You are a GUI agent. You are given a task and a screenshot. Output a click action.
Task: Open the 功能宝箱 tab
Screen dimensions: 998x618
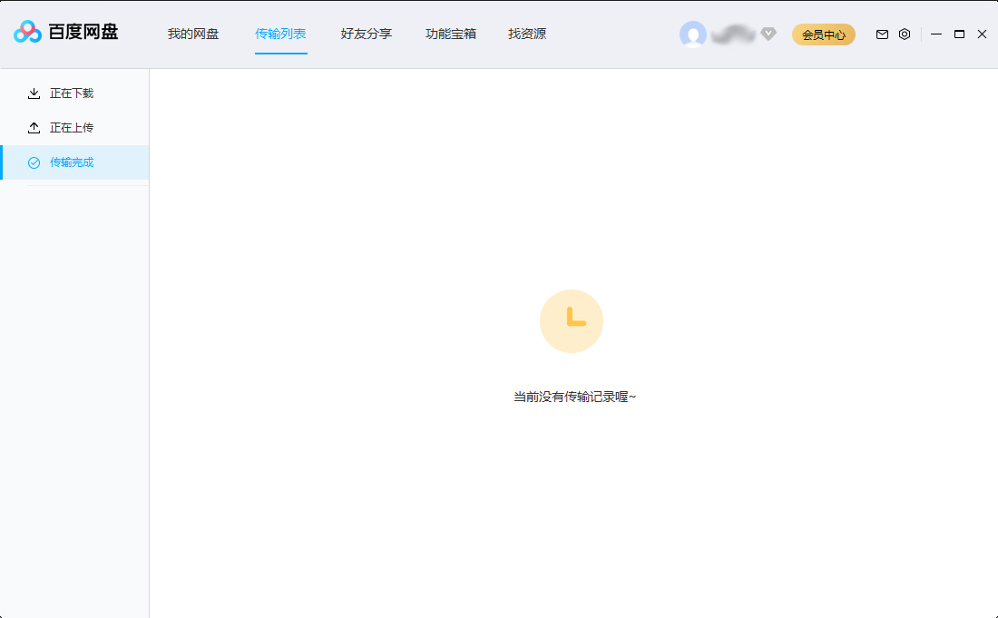pos(450,34)
